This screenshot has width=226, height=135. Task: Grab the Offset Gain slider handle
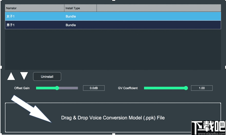click(57, 88)
